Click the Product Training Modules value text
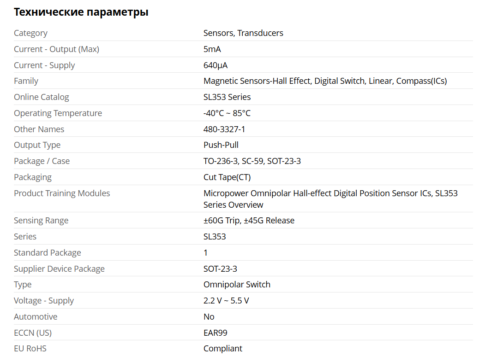The image size is (479, 356). [x=330, y=199]
